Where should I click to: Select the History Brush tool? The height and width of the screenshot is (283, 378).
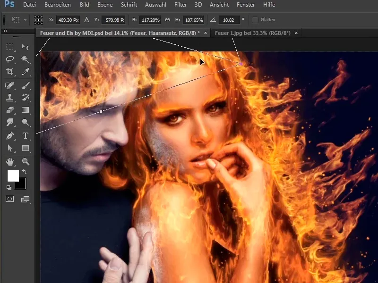pos(26,98)
